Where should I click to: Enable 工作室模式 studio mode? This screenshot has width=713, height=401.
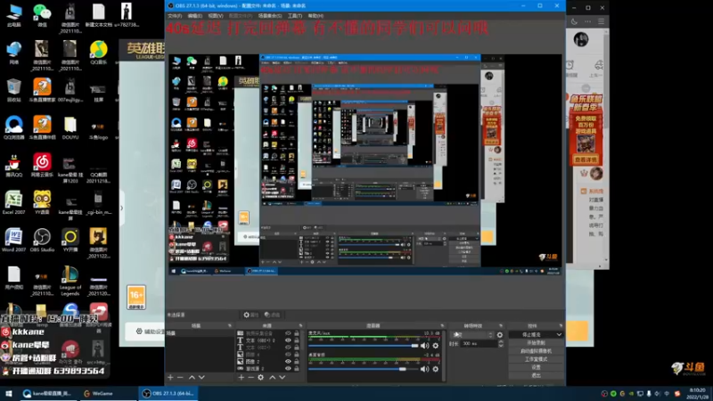[x=536, y=359]
